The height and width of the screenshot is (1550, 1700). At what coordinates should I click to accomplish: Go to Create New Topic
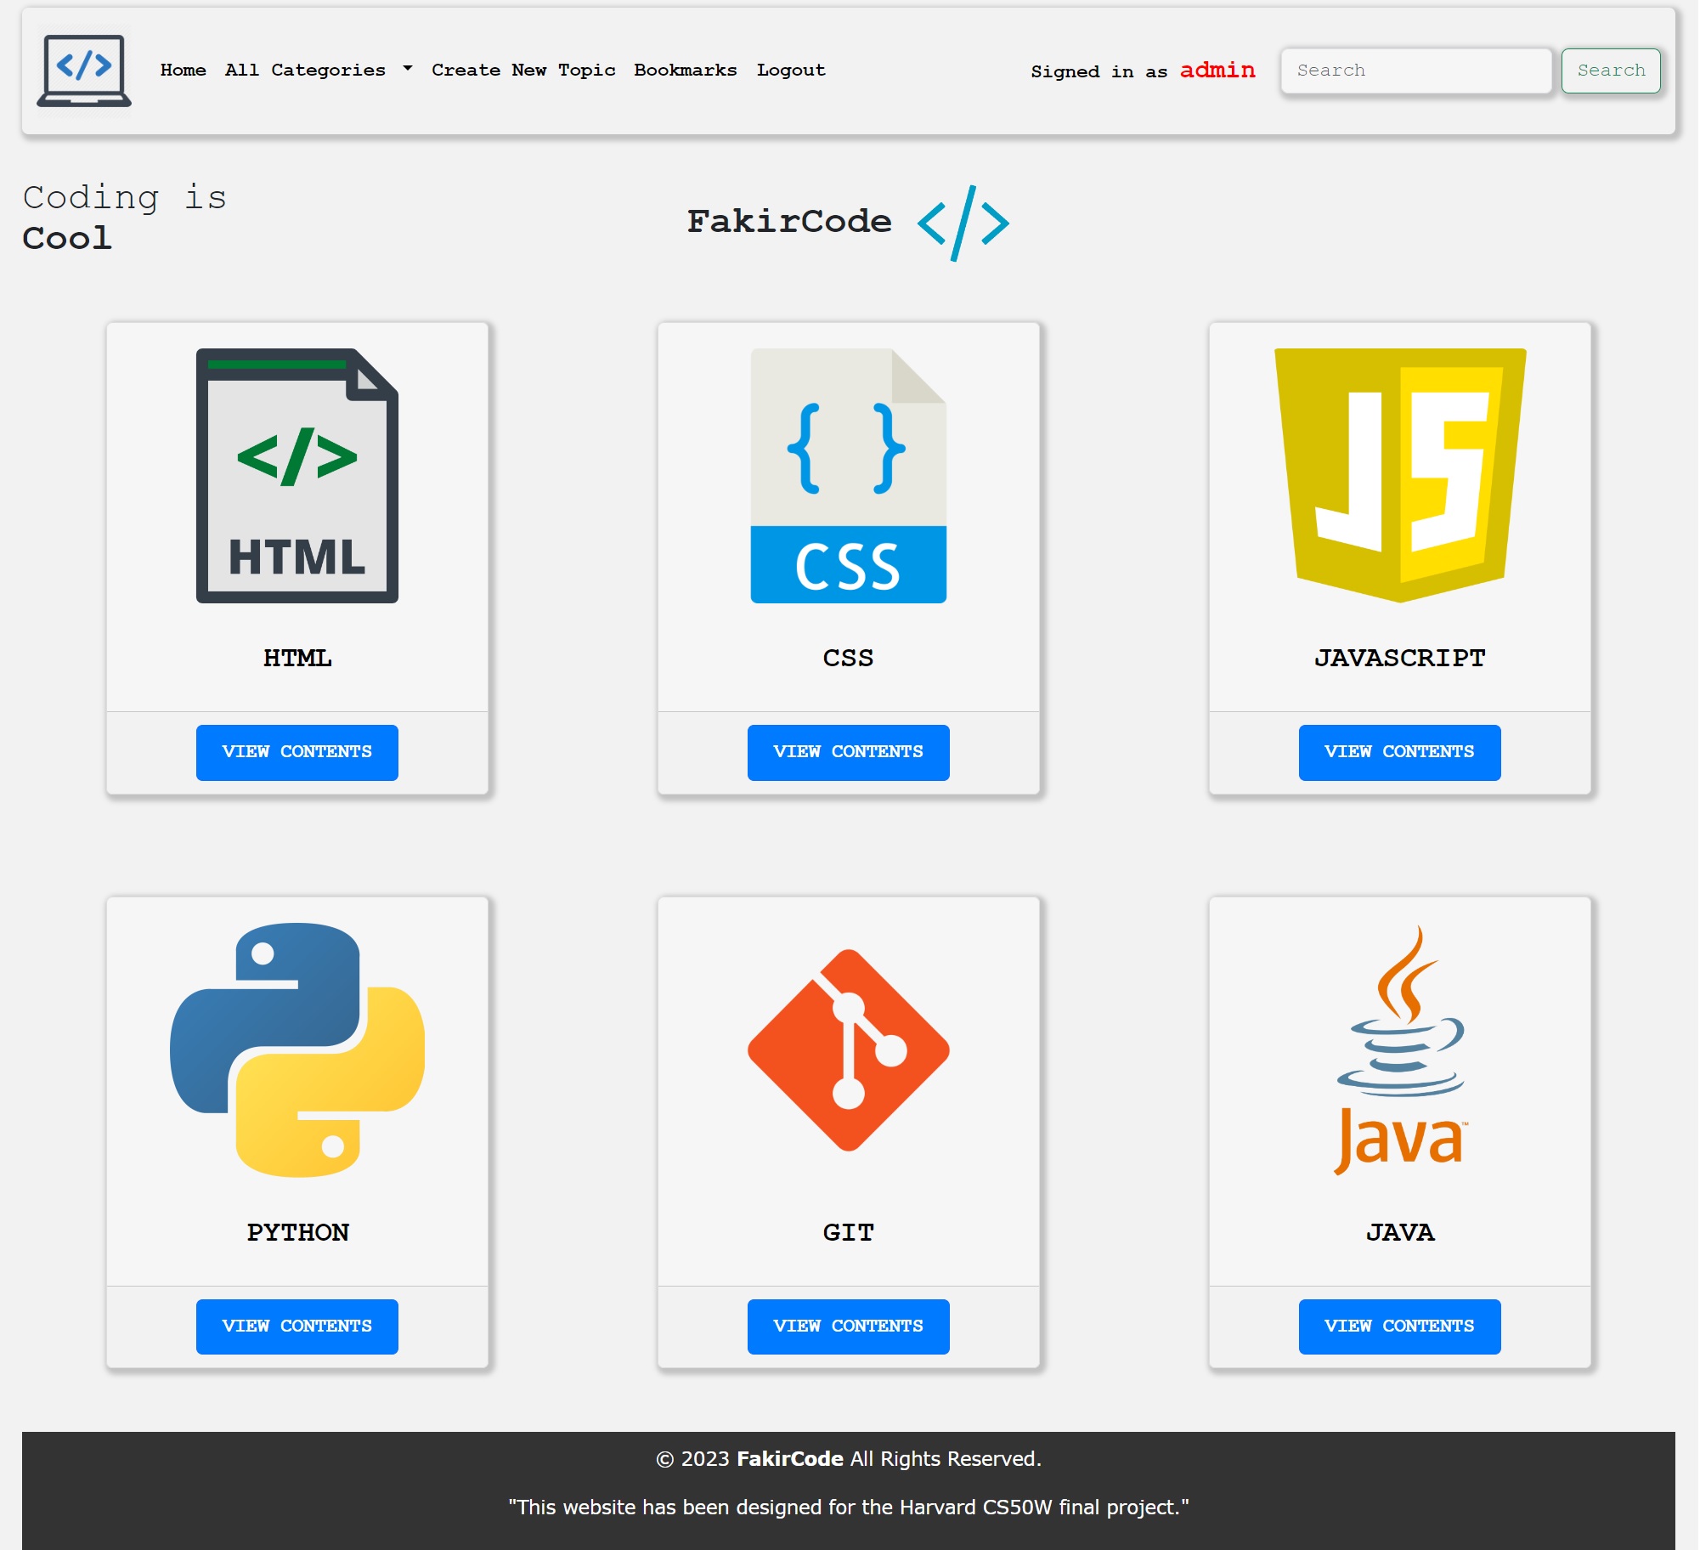coord(522,71)
